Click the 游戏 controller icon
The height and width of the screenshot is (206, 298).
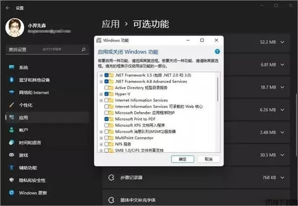(x=11, y=155)
